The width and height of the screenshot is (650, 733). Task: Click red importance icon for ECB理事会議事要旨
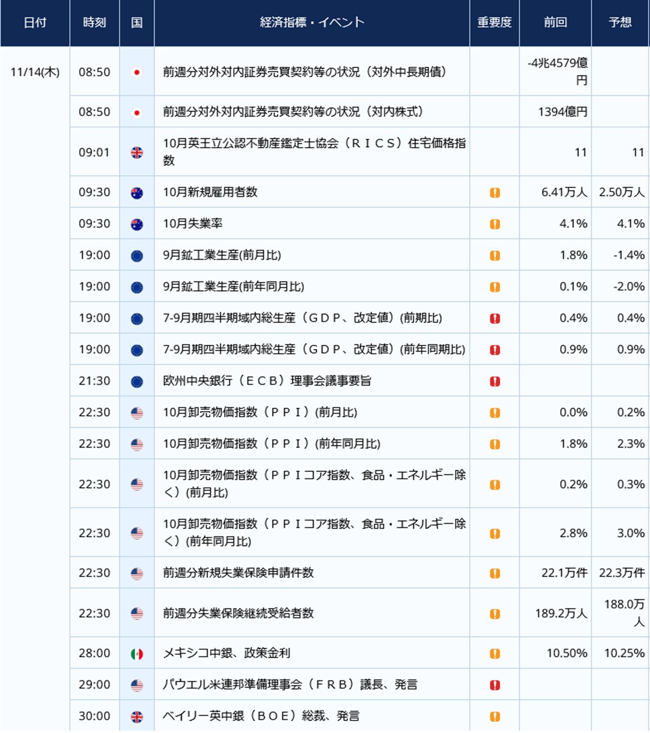[x=495, y=381]
